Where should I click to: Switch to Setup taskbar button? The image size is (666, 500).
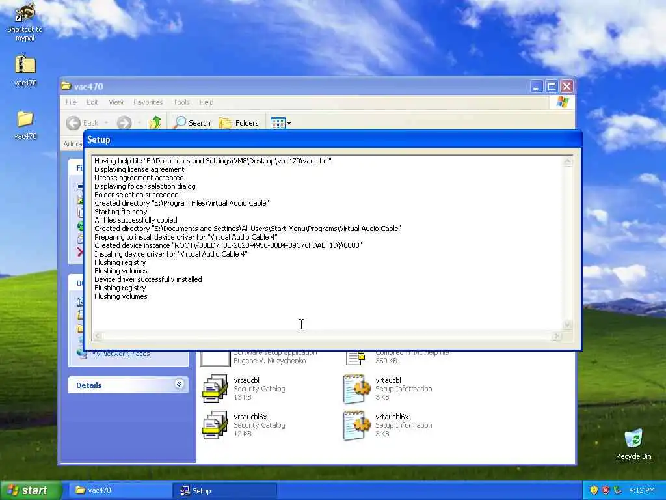[225, 491]
